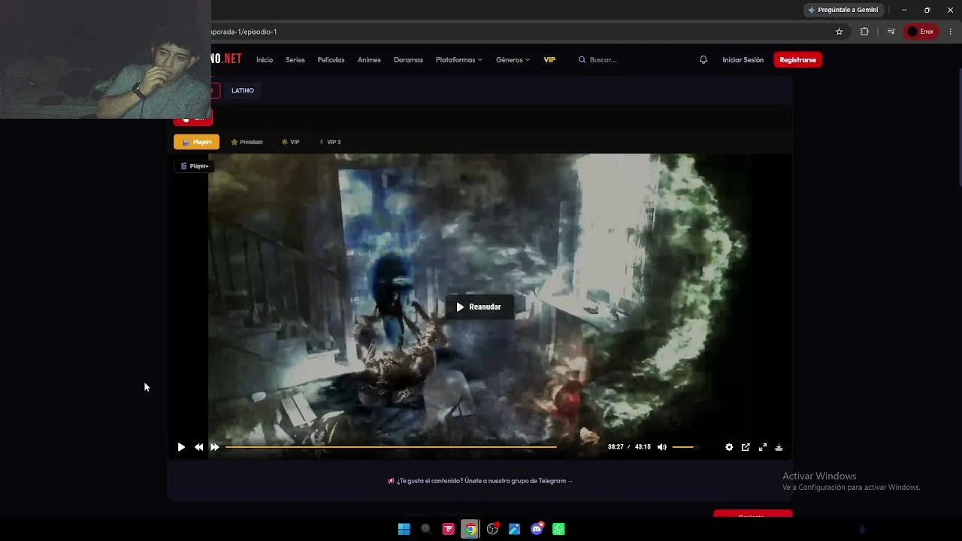Click the Pregúntale a Gemini button
The height and width of the screenshot is (541, 962).
coord(843,10)
